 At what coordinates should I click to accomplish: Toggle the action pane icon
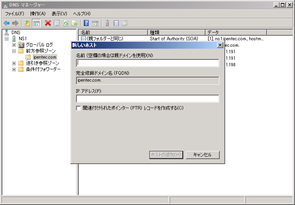(x=95, y=23)
